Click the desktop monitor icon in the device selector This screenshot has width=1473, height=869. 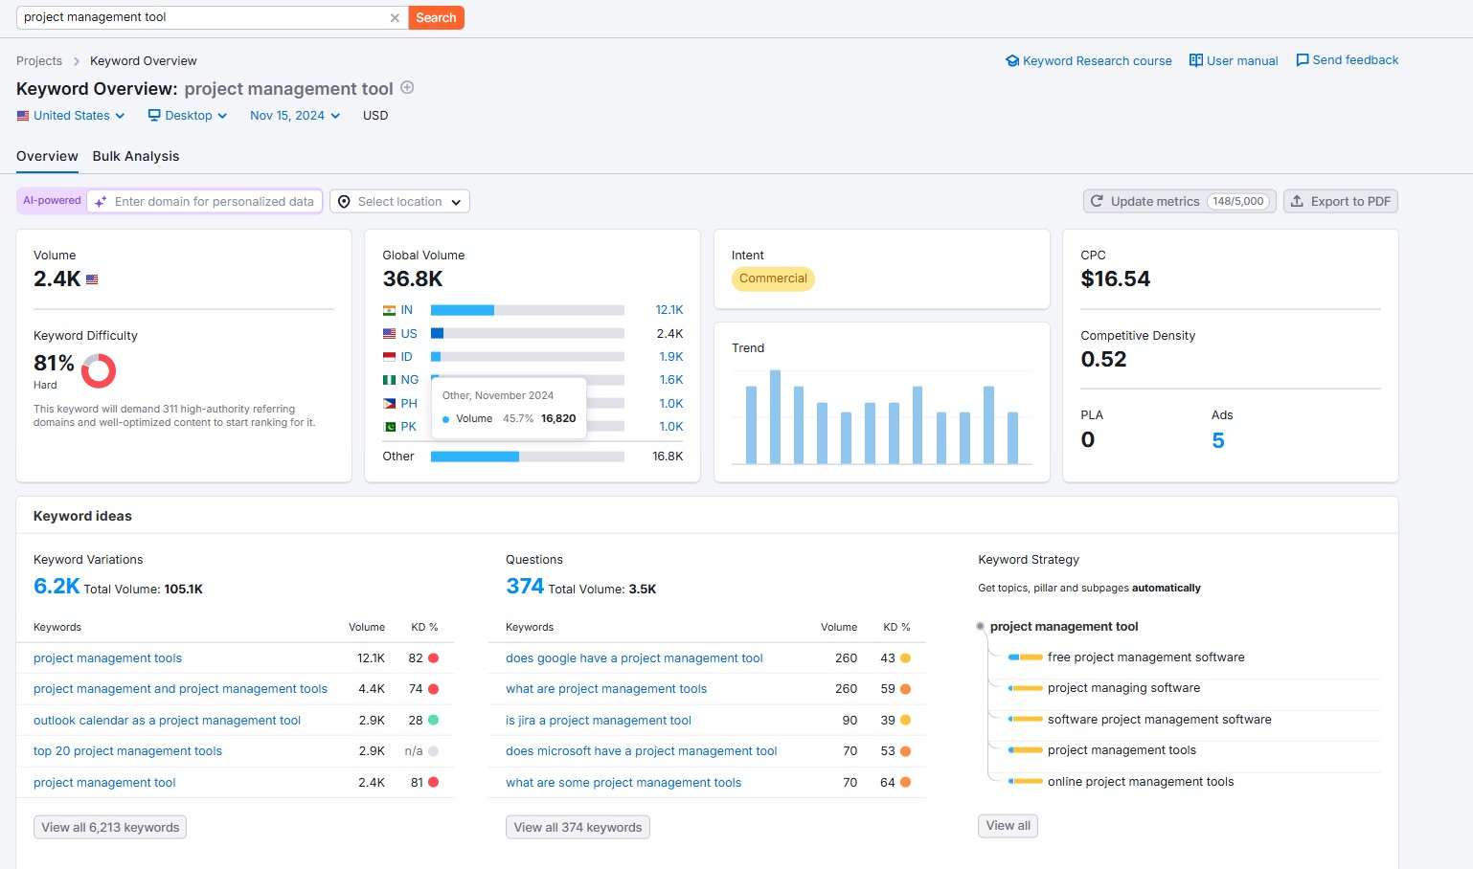tap(154, 115)
